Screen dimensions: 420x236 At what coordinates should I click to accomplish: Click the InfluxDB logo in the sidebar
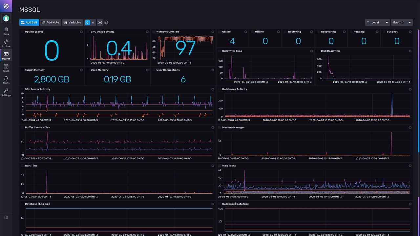(x=6, y=6)
